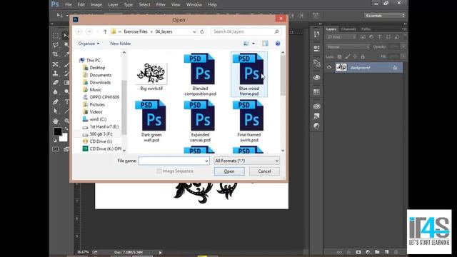The width and height of the screenshot is (457, 257).
Task: Open the Organize dropdown menu
Action: pyautogui.click(x=89, y=44)
